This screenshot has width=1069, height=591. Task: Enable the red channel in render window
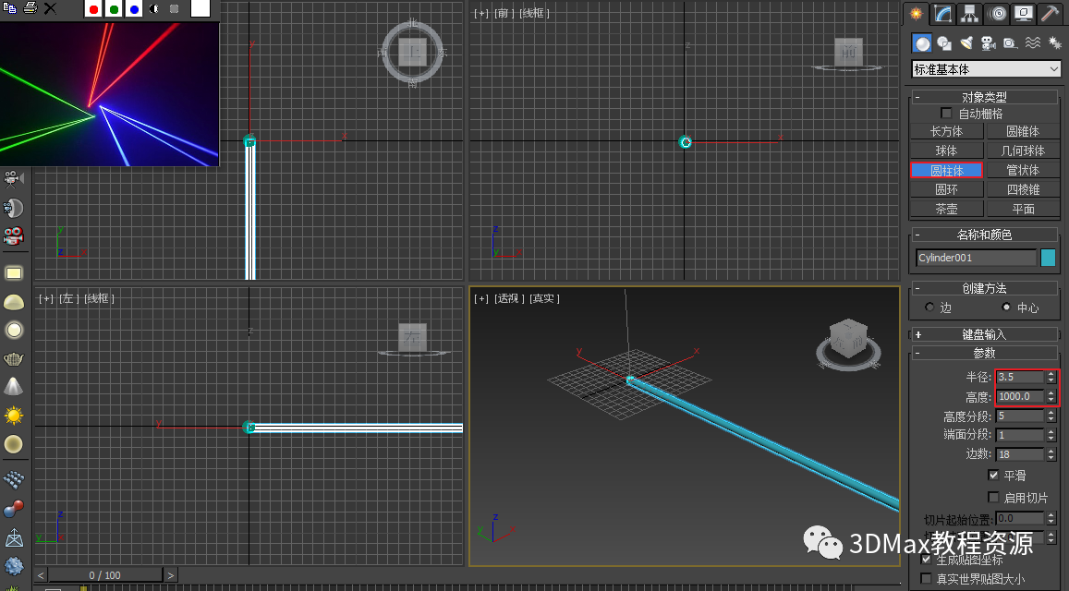click(93, 9)
